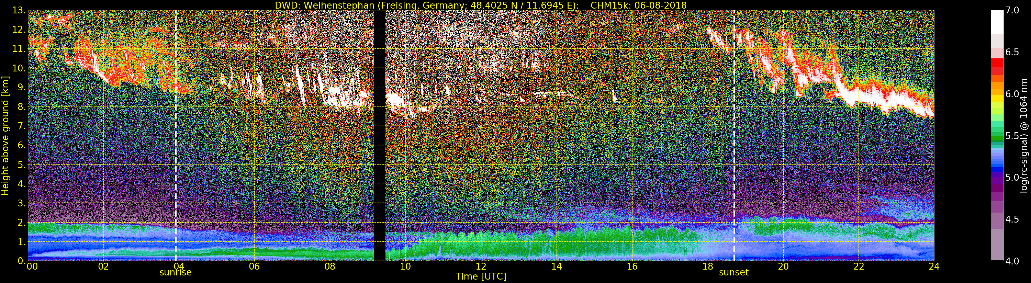
Task: Click the '2.' height tick label
Action: (x=22, y=222)
